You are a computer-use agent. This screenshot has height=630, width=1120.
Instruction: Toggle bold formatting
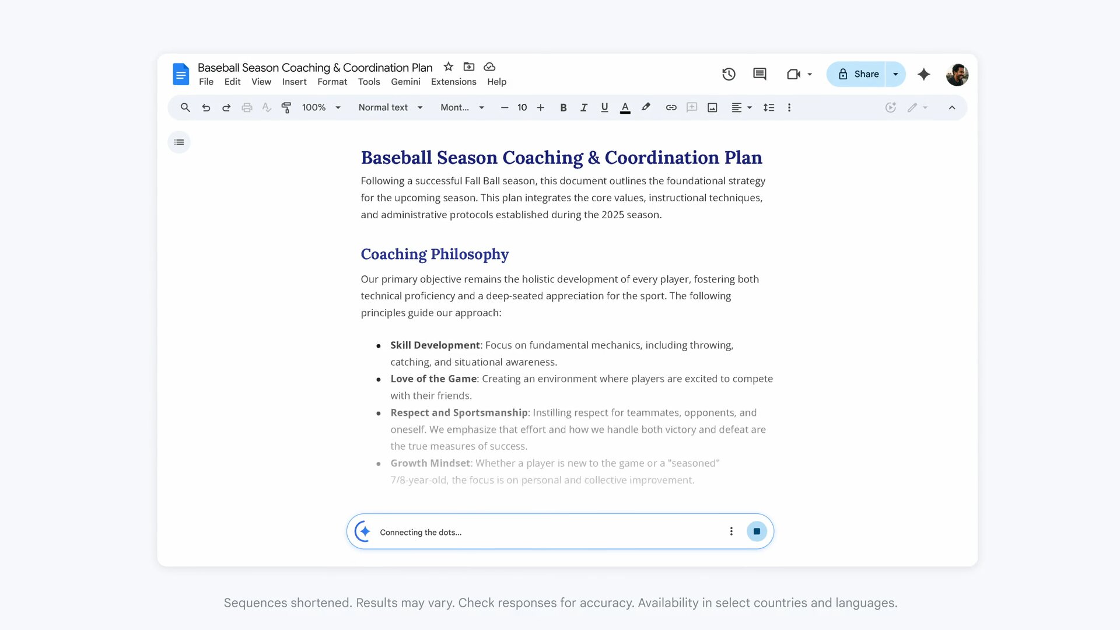tap(563, 107)
